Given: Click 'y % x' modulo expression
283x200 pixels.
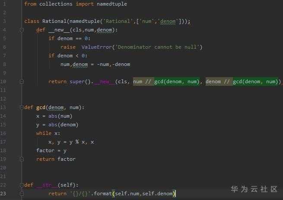Looking at the screenshot, I should click(77, 142).
